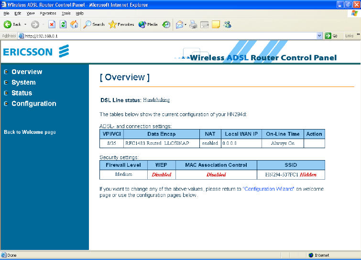Click the Discuss yellow note icon
This screenshot has width=361, height=260.
point(216,24)
